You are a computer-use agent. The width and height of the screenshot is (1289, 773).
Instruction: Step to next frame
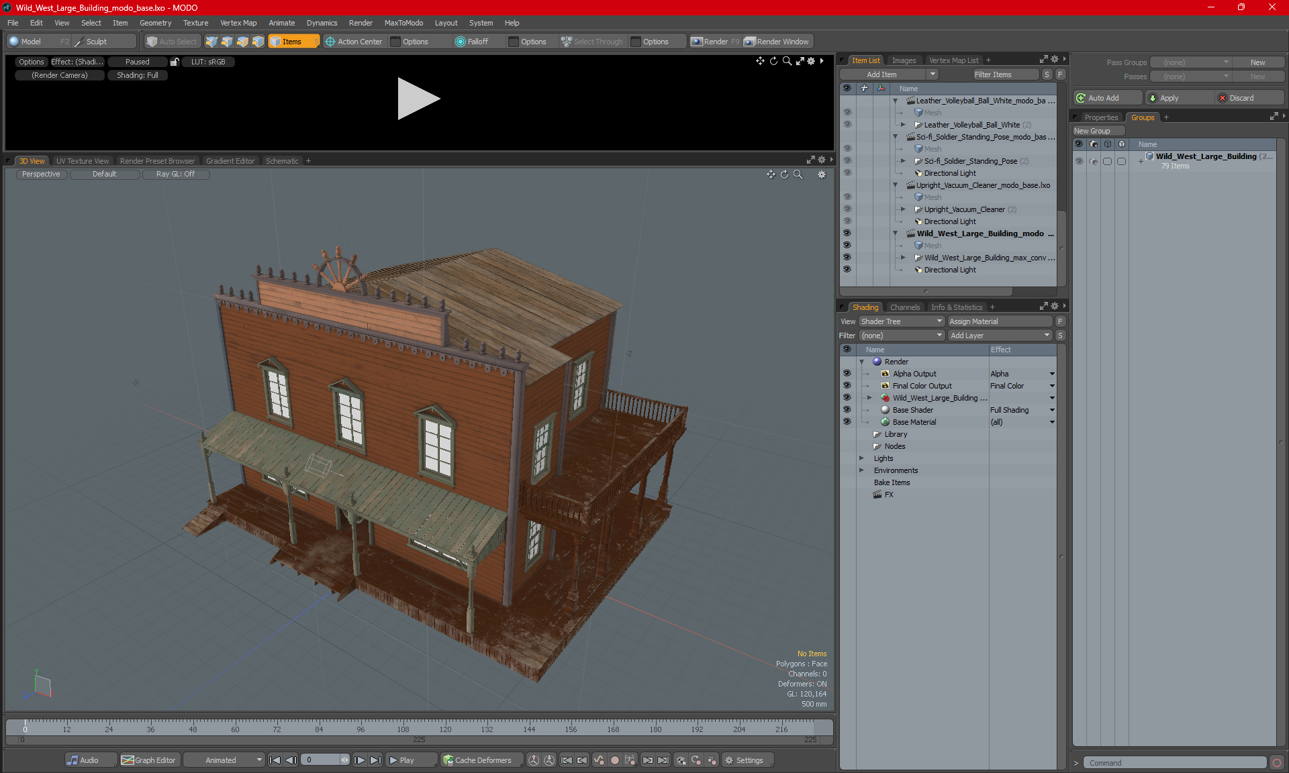click(359, 760)
